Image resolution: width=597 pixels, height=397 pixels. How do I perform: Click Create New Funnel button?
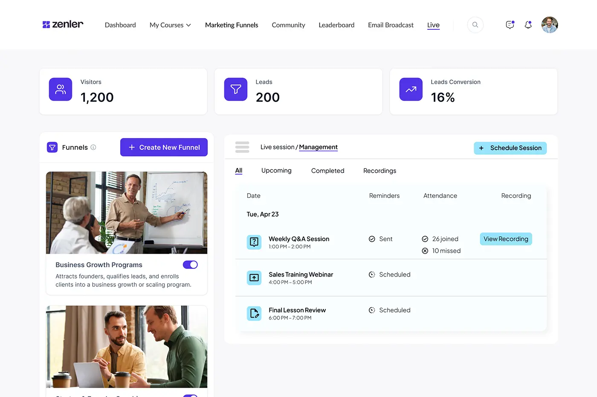(164, 147)
